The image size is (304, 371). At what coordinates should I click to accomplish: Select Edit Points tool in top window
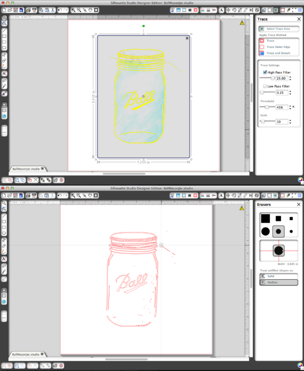tap(4, 23)
